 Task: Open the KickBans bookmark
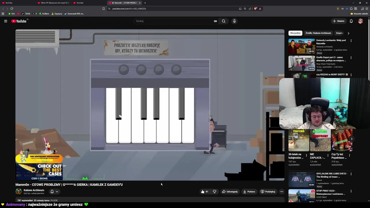pyautogui.click(x=44, y=14)
